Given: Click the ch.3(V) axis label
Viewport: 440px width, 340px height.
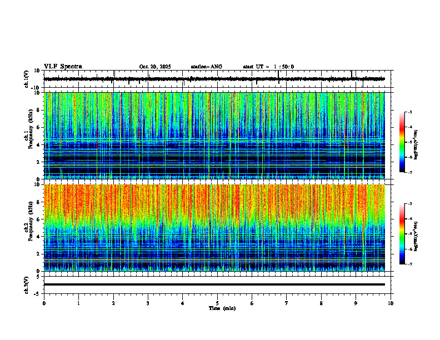Looking at the screenshot, I should point(26,285).
